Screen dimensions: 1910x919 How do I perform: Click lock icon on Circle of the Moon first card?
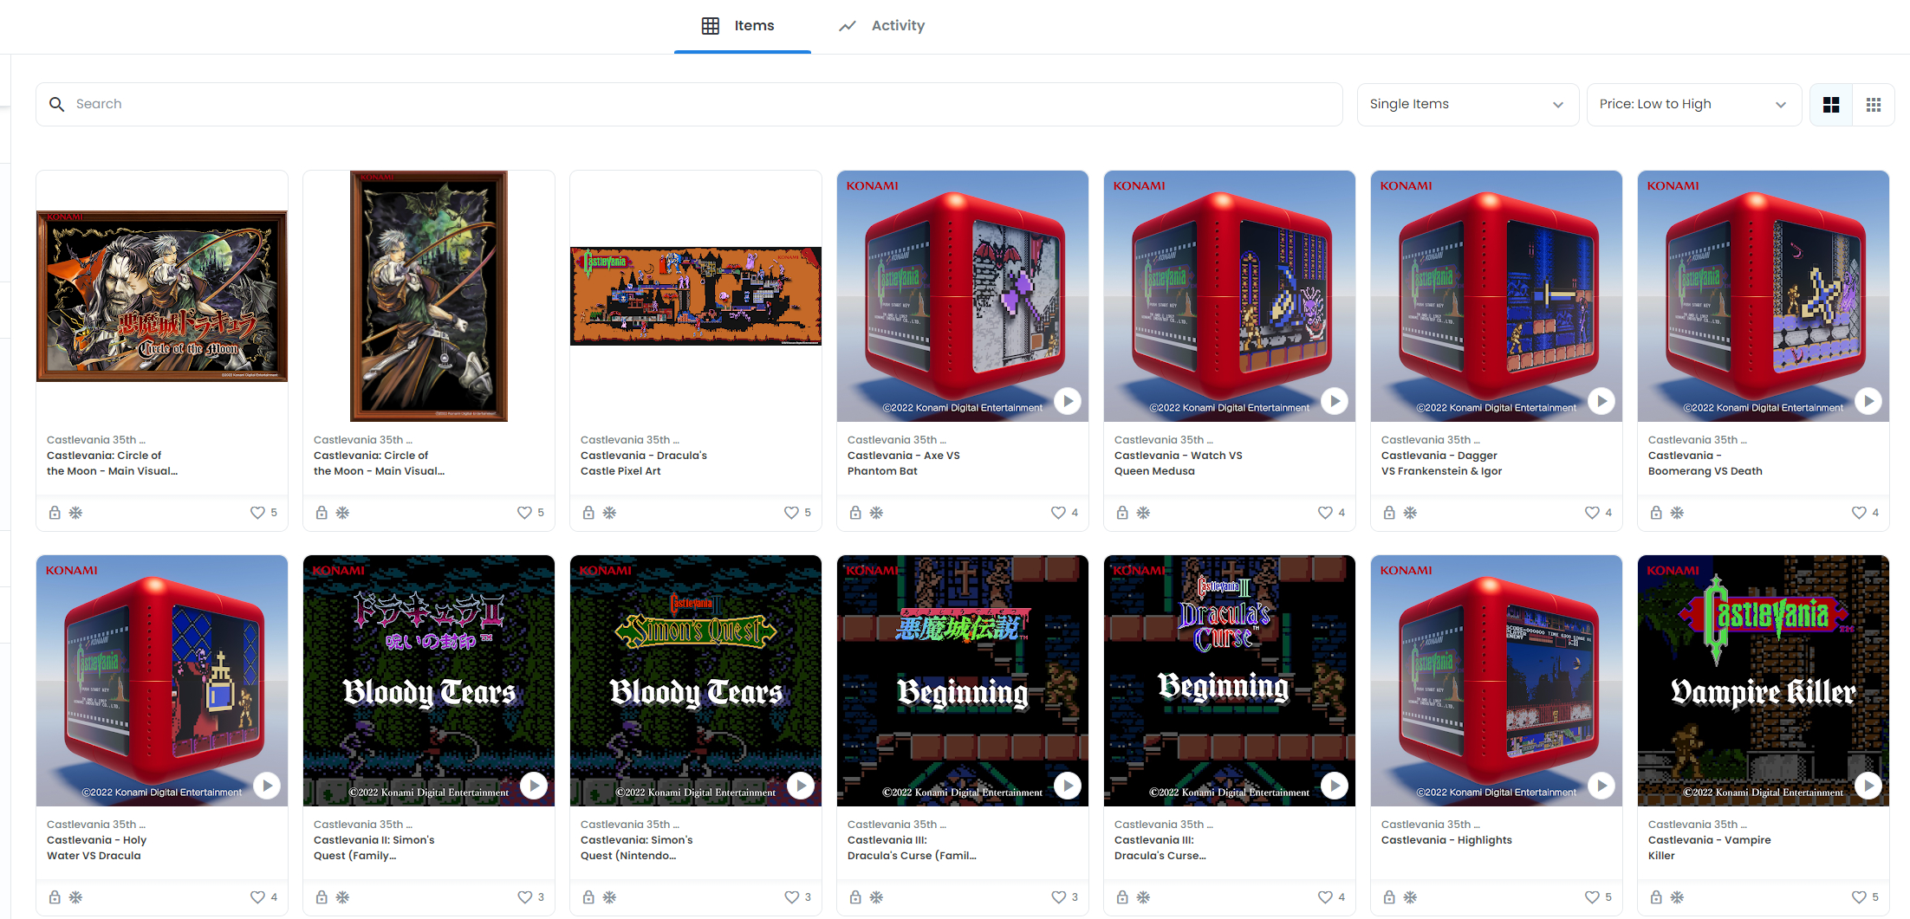(x=55, y=513)
